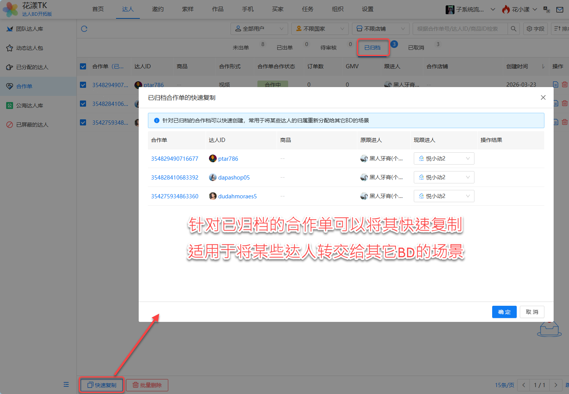Open 已屏蔽的达人 in the sidebar
The width and height of the screenshot is (569, 394).
32,125
